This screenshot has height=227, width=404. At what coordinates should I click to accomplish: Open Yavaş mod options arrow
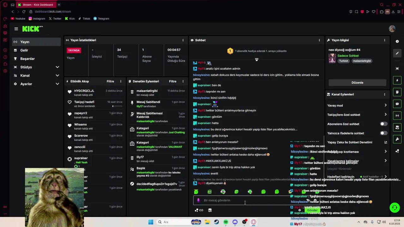pos(385,105)
